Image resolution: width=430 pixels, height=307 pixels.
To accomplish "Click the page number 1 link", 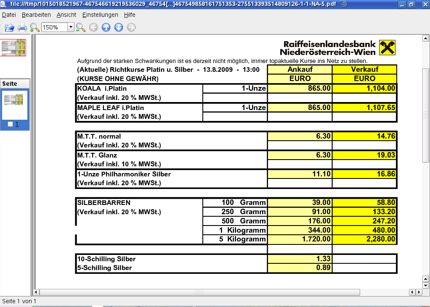I will pyautogui.click(x=17, y=124).
